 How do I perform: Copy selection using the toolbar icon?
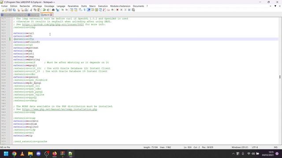[x=35, y=10]
